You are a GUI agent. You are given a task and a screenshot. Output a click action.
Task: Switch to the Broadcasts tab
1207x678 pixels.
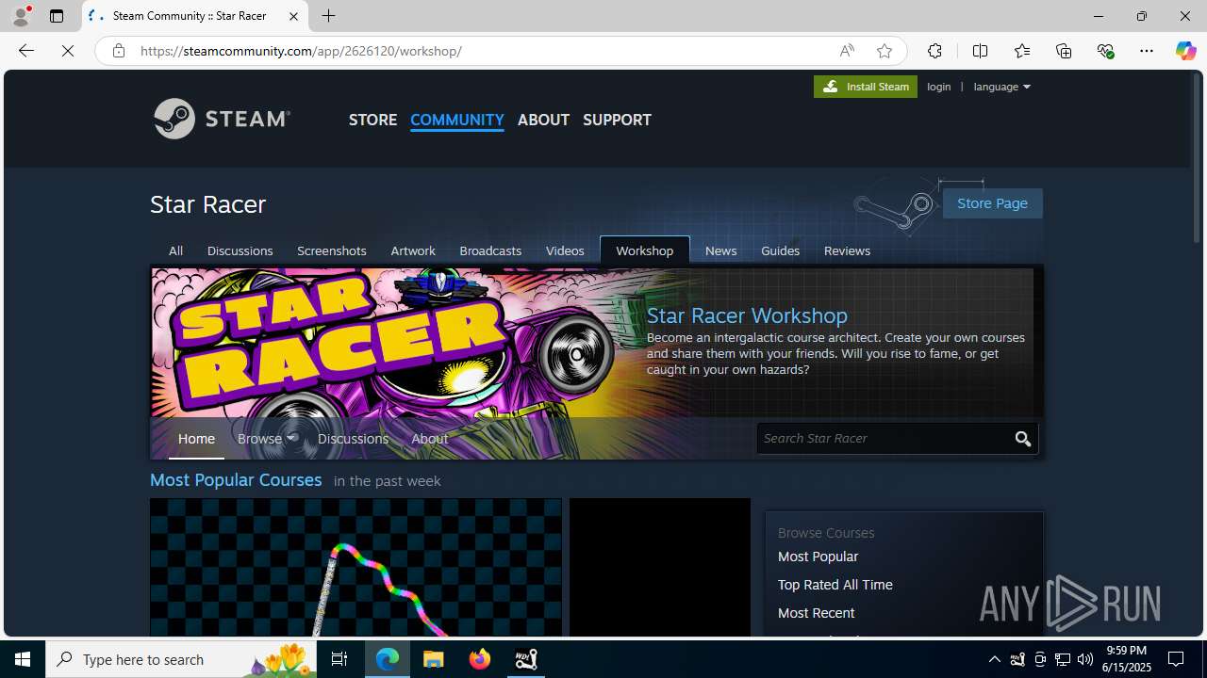click(x=490, y=250)
